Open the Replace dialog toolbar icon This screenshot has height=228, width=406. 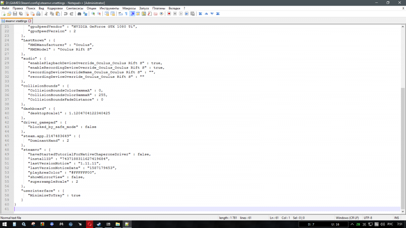click(85, 14)
